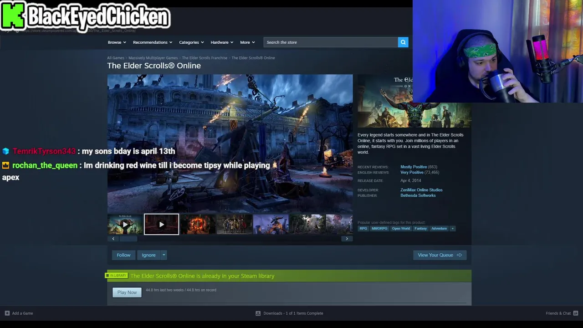Click the Follow button
This screenshot has height=328, width=583.
click(123, 255)
